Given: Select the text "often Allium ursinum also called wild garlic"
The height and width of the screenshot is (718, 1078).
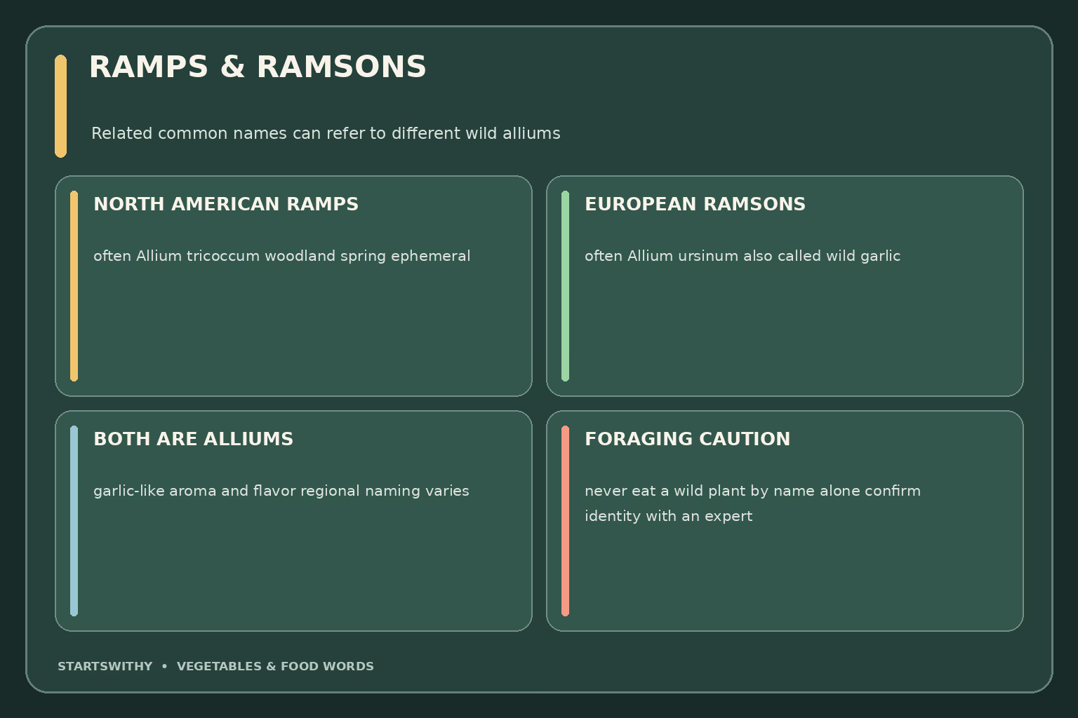Looking at the screenshot, I should pyautogui.click(x=743, y=256).
